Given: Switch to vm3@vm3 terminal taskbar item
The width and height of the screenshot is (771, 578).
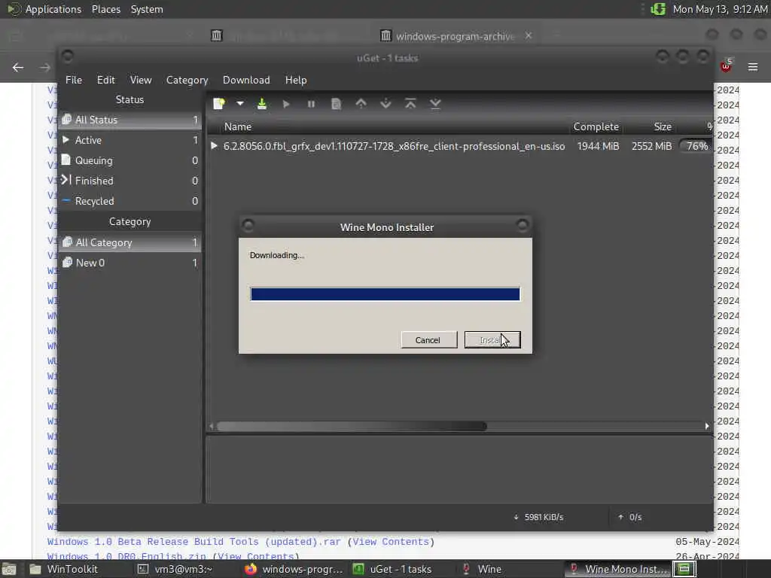Looking at the screenshot, I should click(175, 569).
